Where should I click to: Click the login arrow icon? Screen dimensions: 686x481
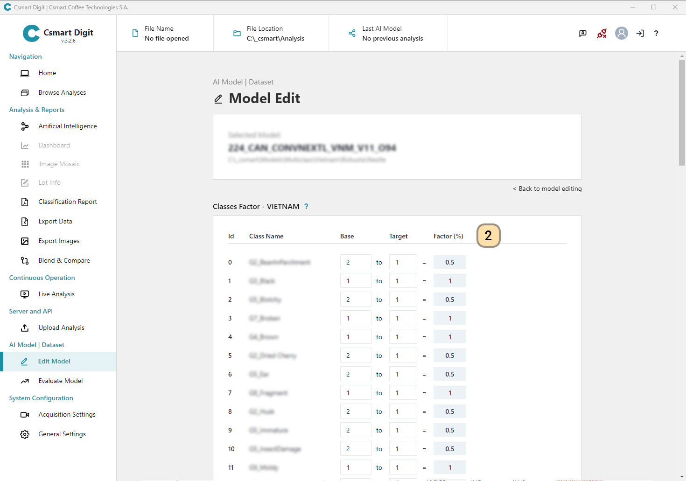tap(640, 33)
